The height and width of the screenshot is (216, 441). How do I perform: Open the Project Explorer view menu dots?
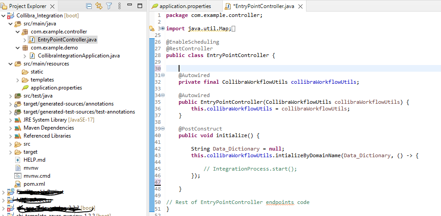(x=119, y=6)
